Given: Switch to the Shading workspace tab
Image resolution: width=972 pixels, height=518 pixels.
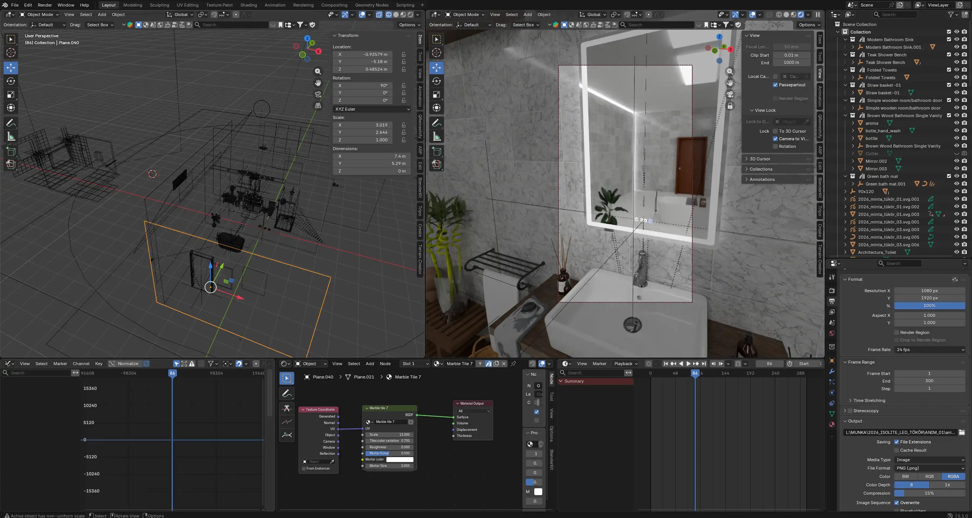Looking at the screenshot, I should point(248,5).
